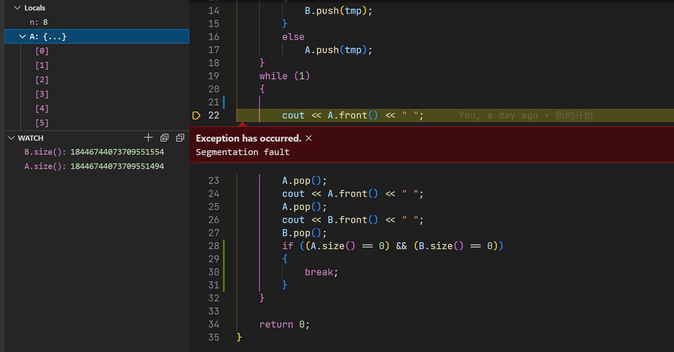
Task: Select element [1] of A
Action: pos(97,65)
